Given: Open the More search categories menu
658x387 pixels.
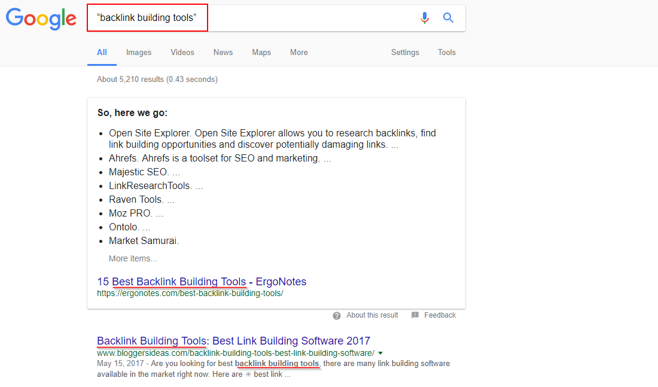Looking at the screenshot, I should pyautogui.click(x=298, y=53).
